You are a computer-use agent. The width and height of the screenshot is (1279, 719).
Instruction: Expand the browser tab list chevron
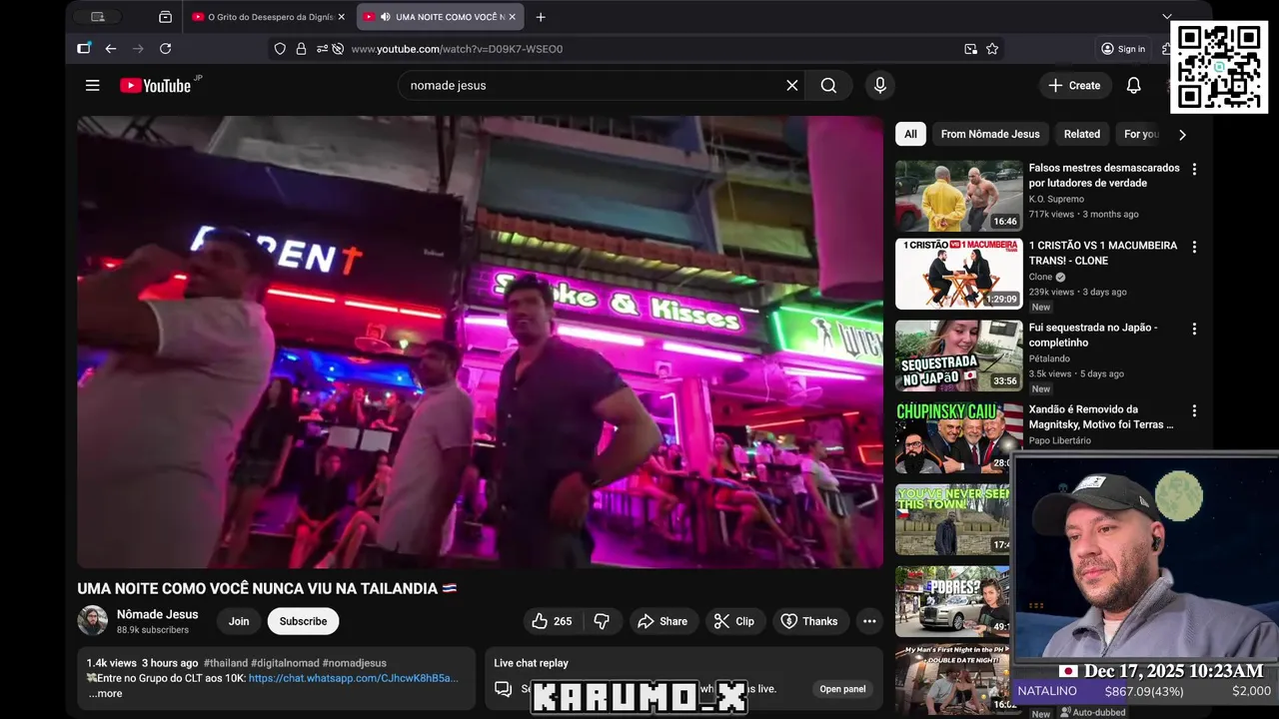pos(1166,17)
